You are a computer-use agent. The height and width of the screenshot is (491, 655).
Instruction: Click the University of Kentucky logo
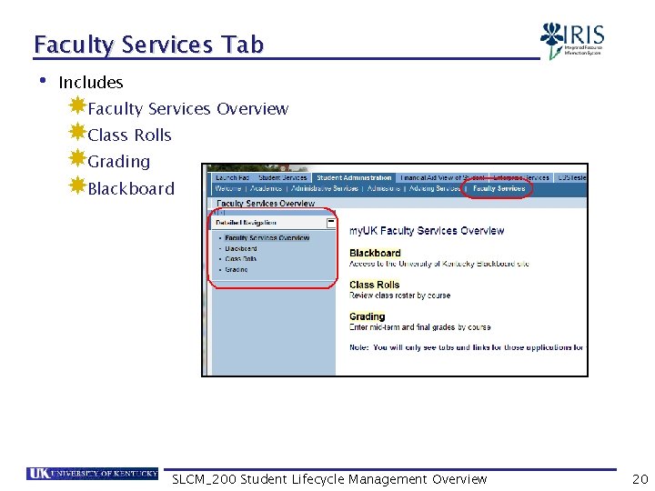pyautogui.click(x=92, y=474)
